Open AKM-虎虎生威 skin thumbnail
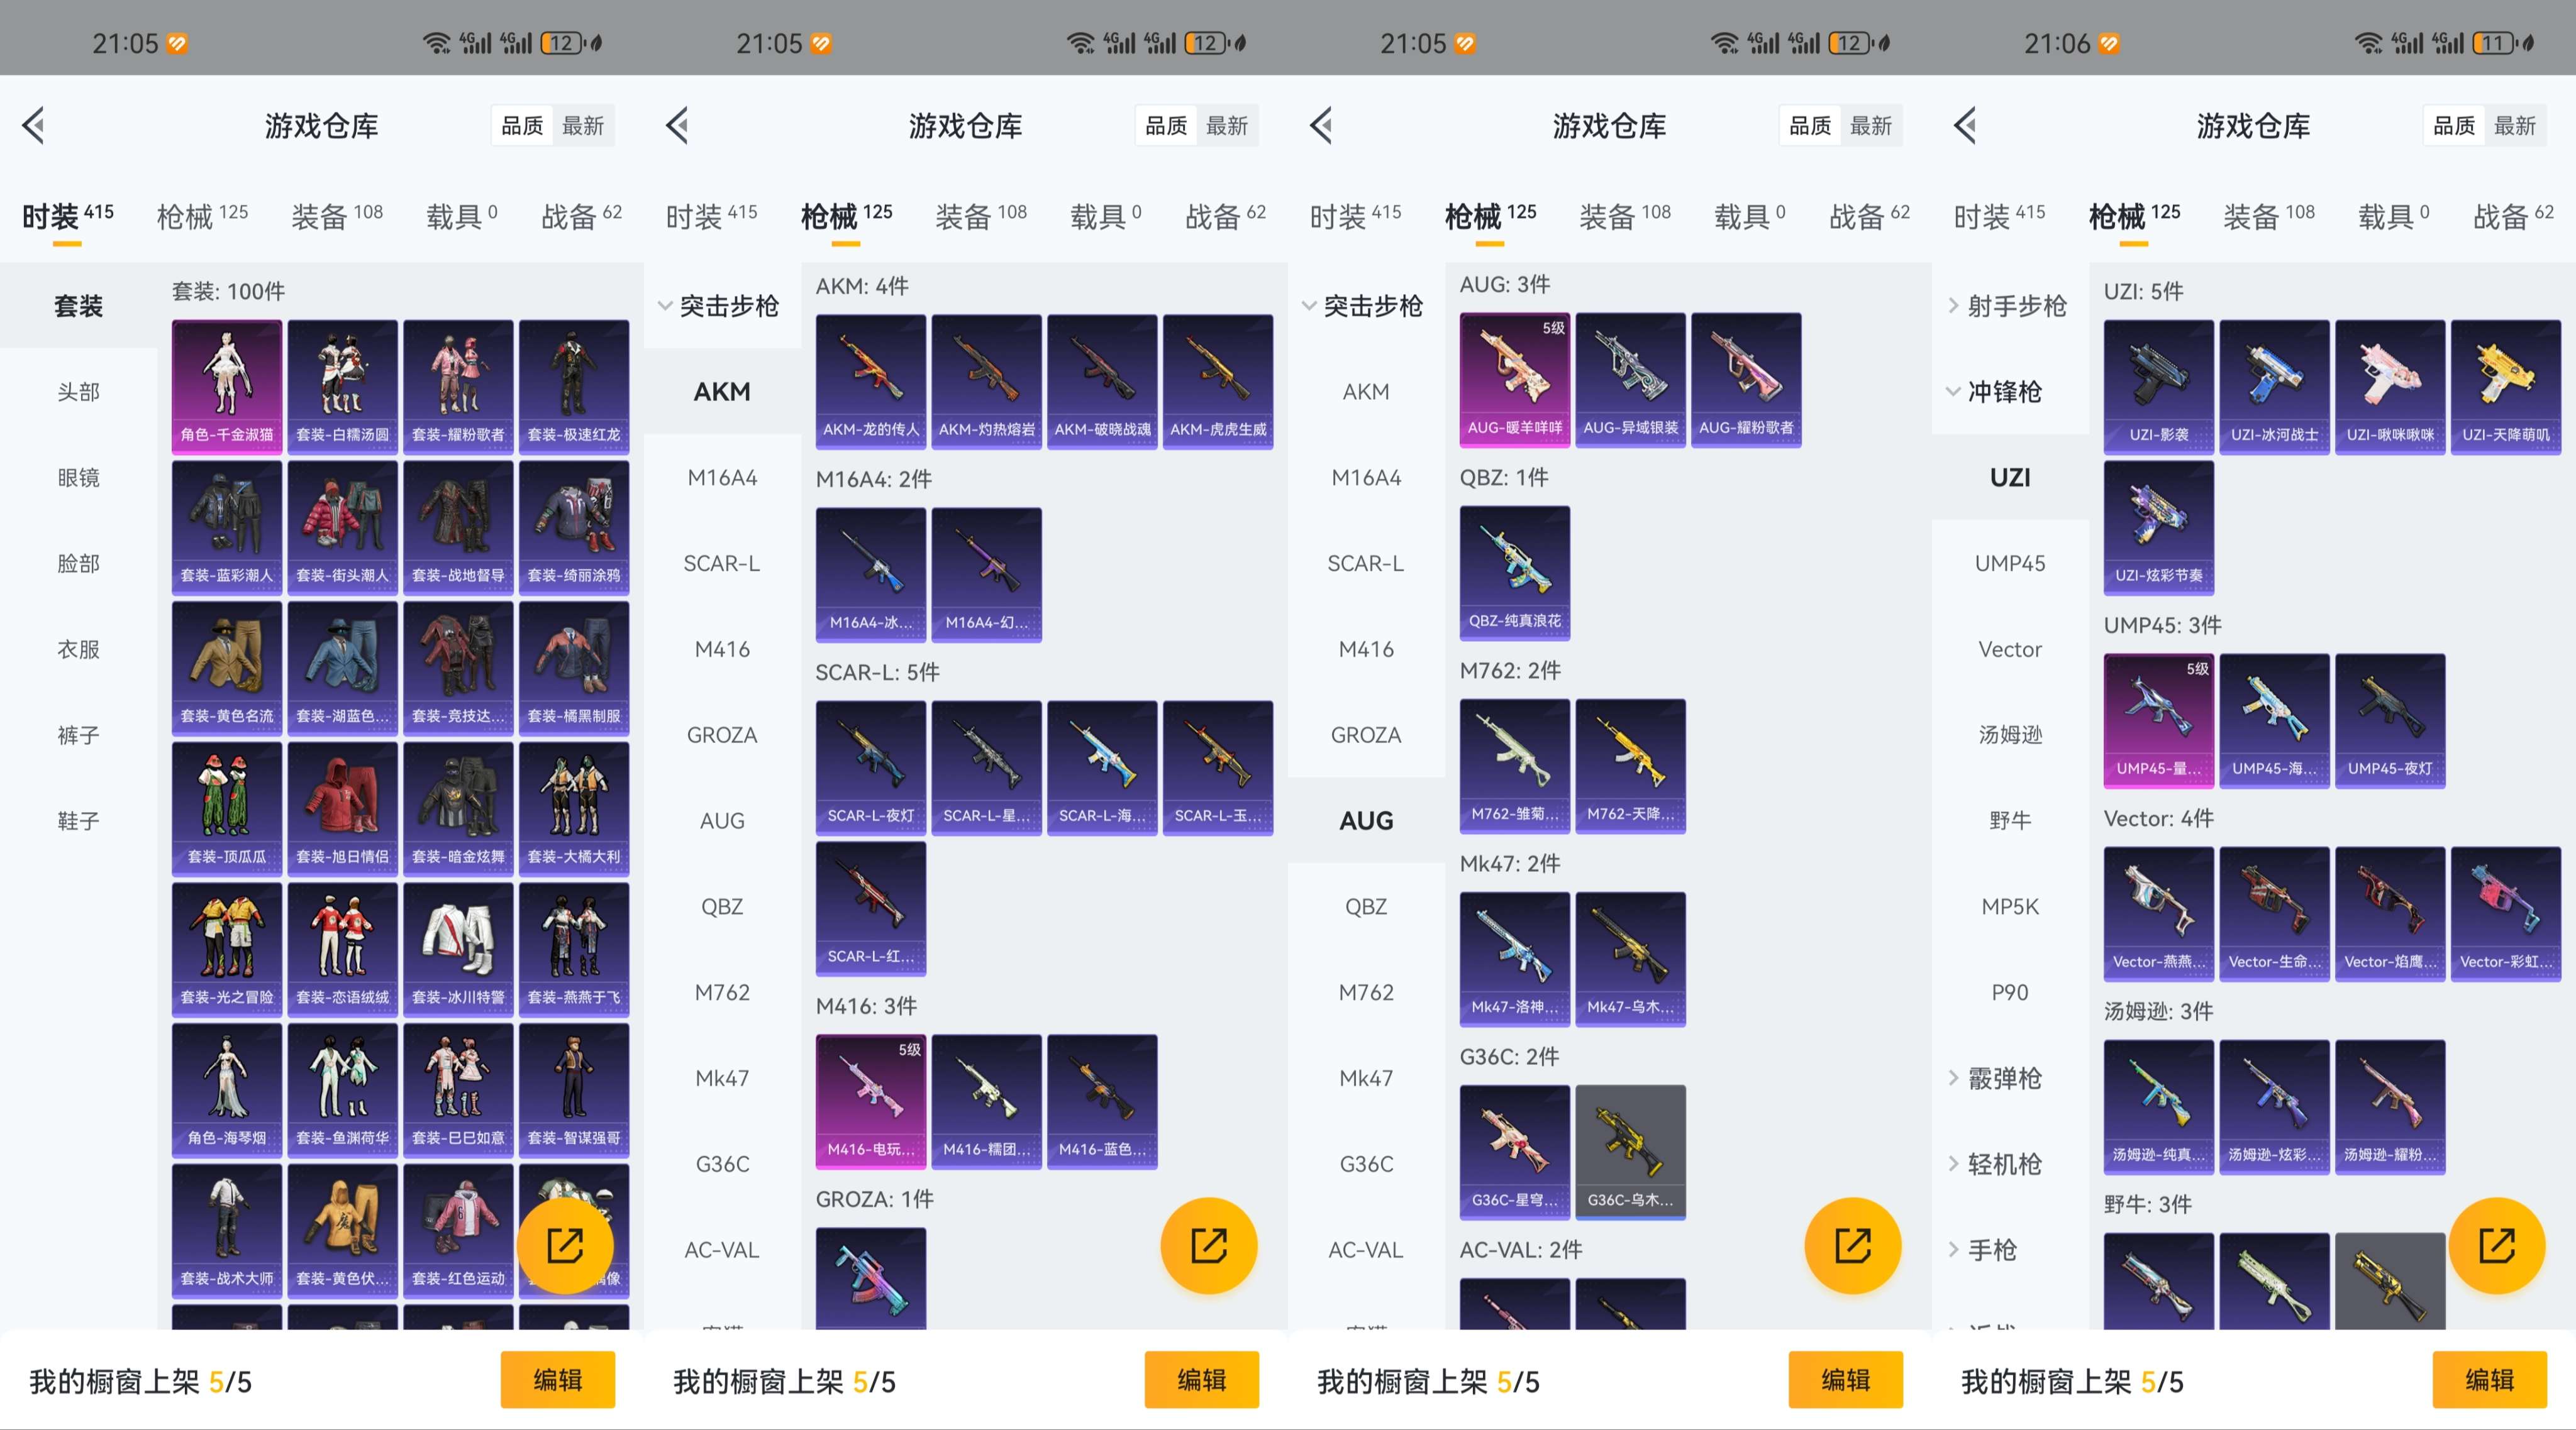Screen dimensions: 2576x1430 1218,382
